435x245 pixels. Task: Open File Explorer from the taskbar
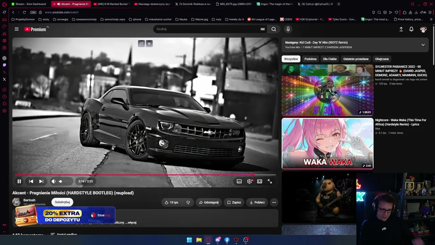(x=199, y=240)
